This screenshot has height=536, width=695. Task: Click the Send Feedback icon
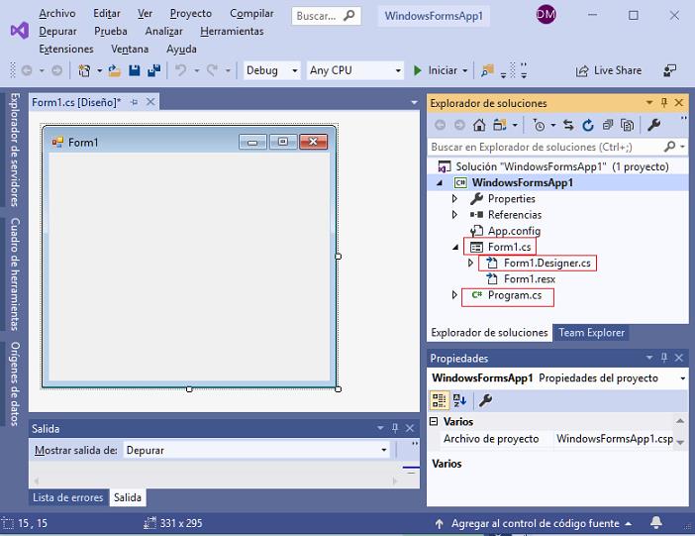(669, 70)
